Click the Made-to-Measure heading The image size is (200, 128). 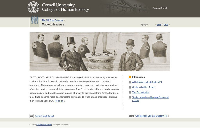53,25
